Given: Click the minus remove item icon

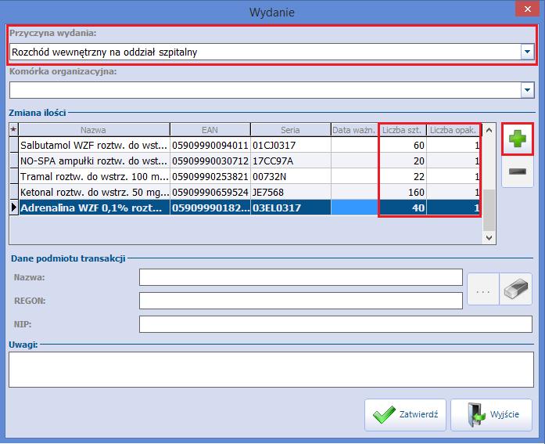Looking at the screenshot, I should 517,171.
